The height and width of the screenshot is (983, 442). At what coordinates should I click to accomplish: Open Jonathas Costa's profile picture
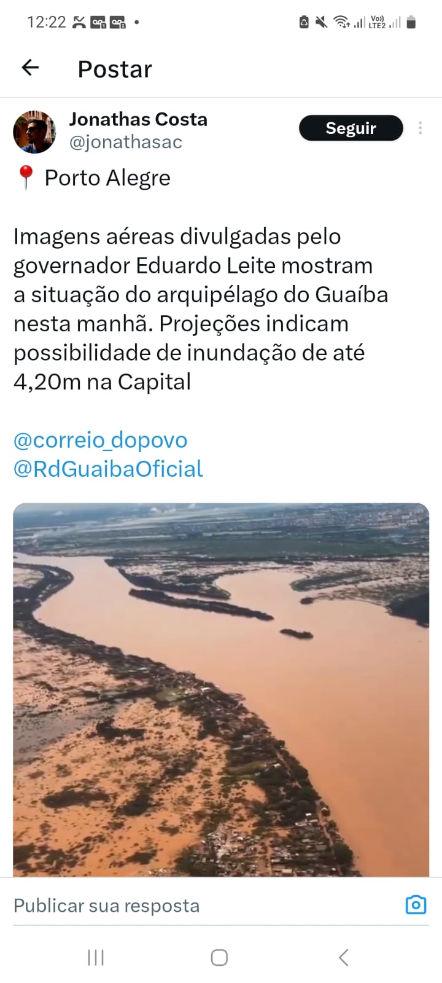coord(34,131)
